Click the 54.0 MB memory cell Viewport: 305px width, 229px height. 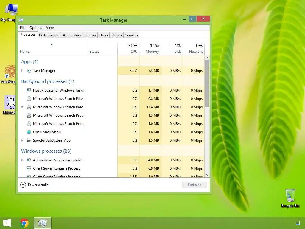[x=150, y=160]
